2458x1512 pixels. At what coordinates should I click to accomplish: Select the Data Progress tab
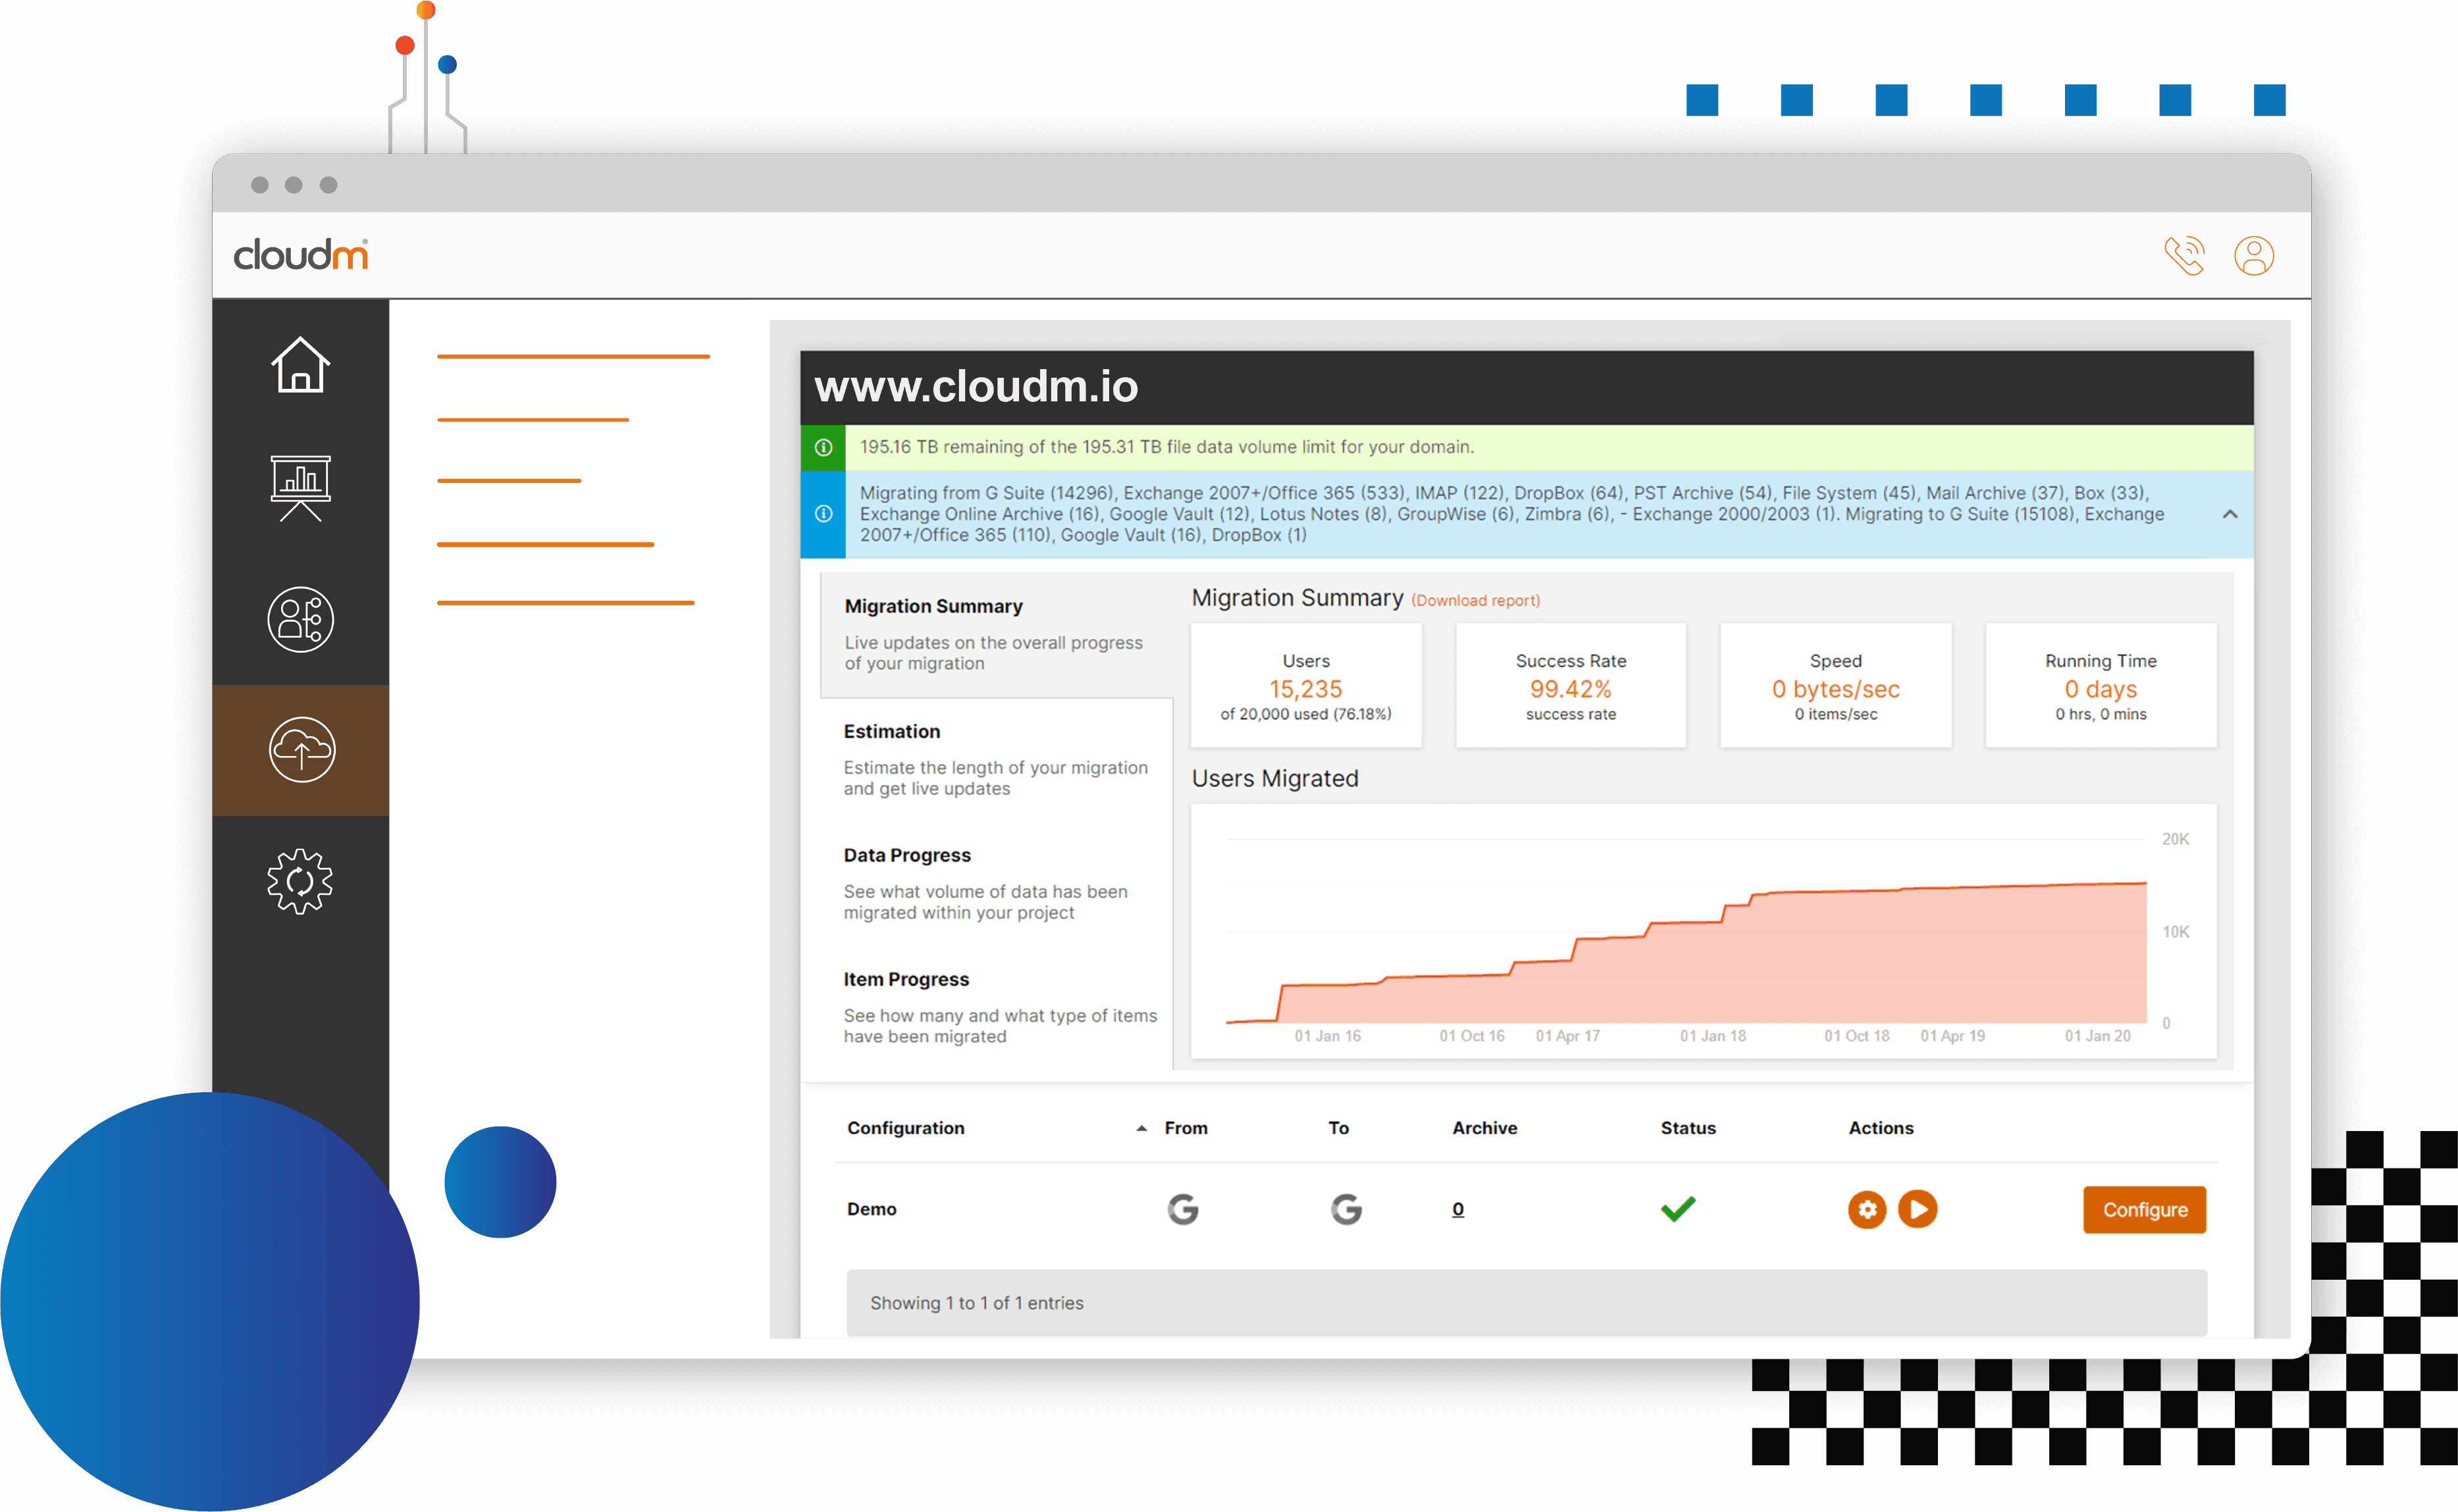pyautogui.click(x=997, y=883)
